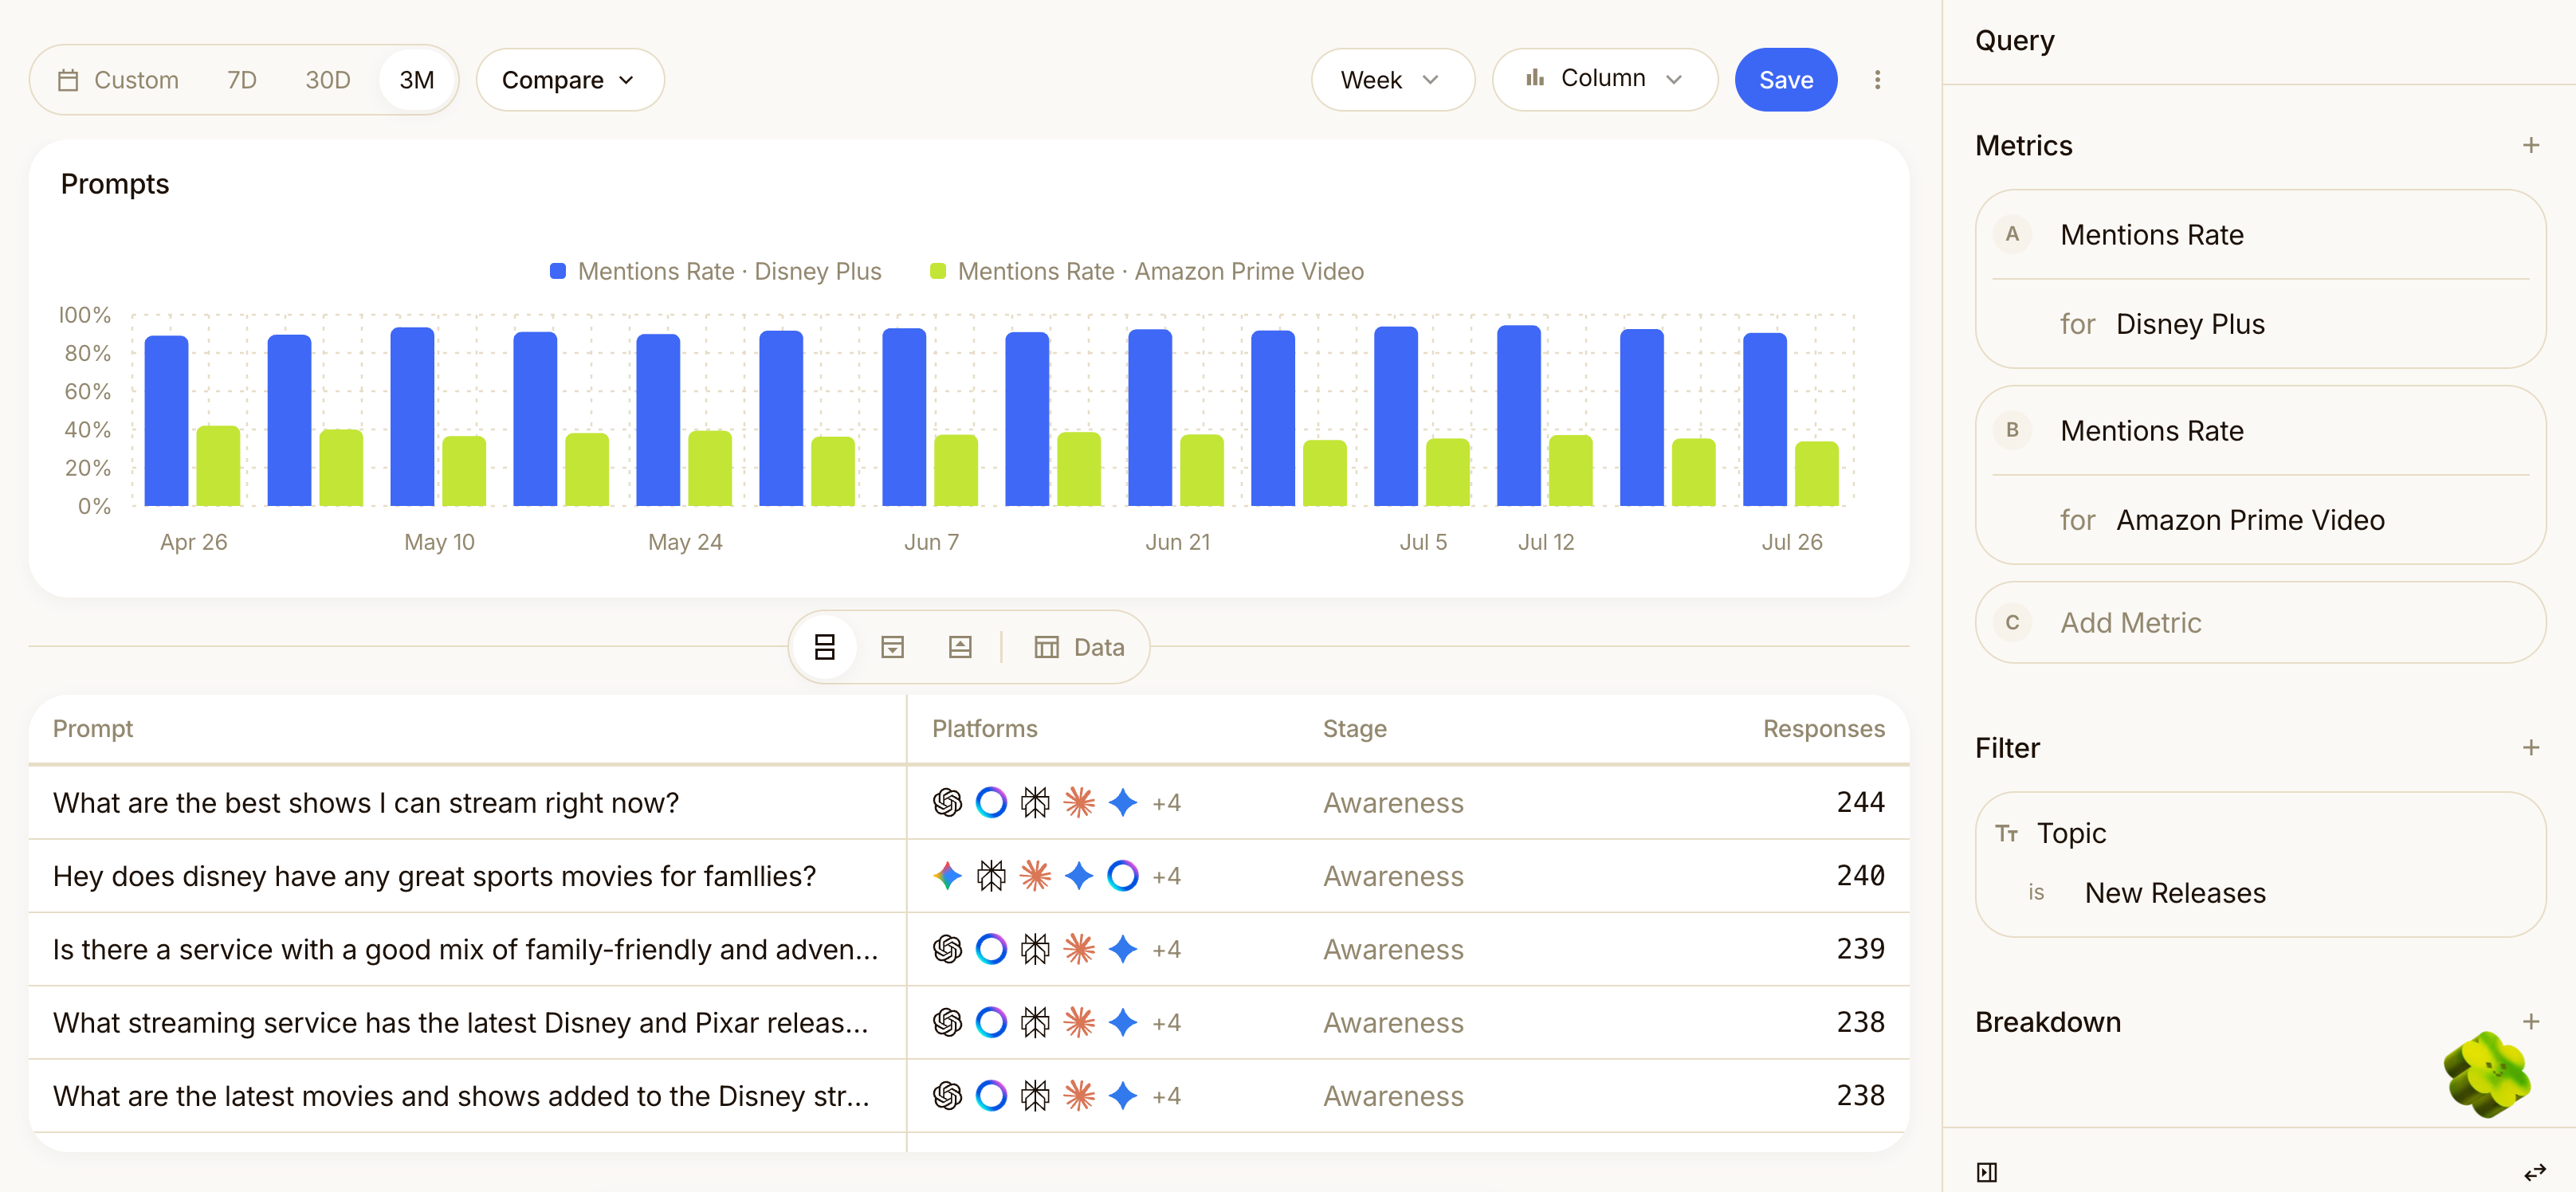Click the blue ring platform icon in best shows row
Screen dimensions: 2576x1192
991,803
